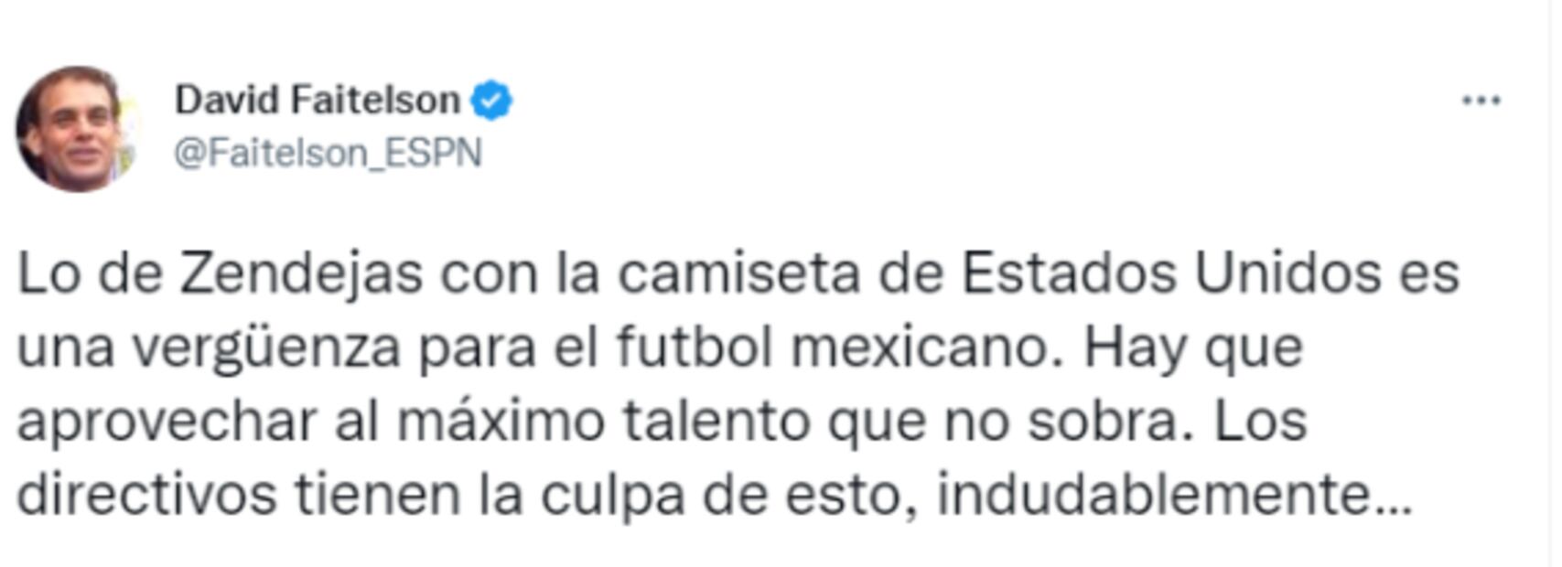This screenshot has height=567, width=1562.
Task: Open the tweet's three-dot more options menu
Action: click(x=1481, y=101)
